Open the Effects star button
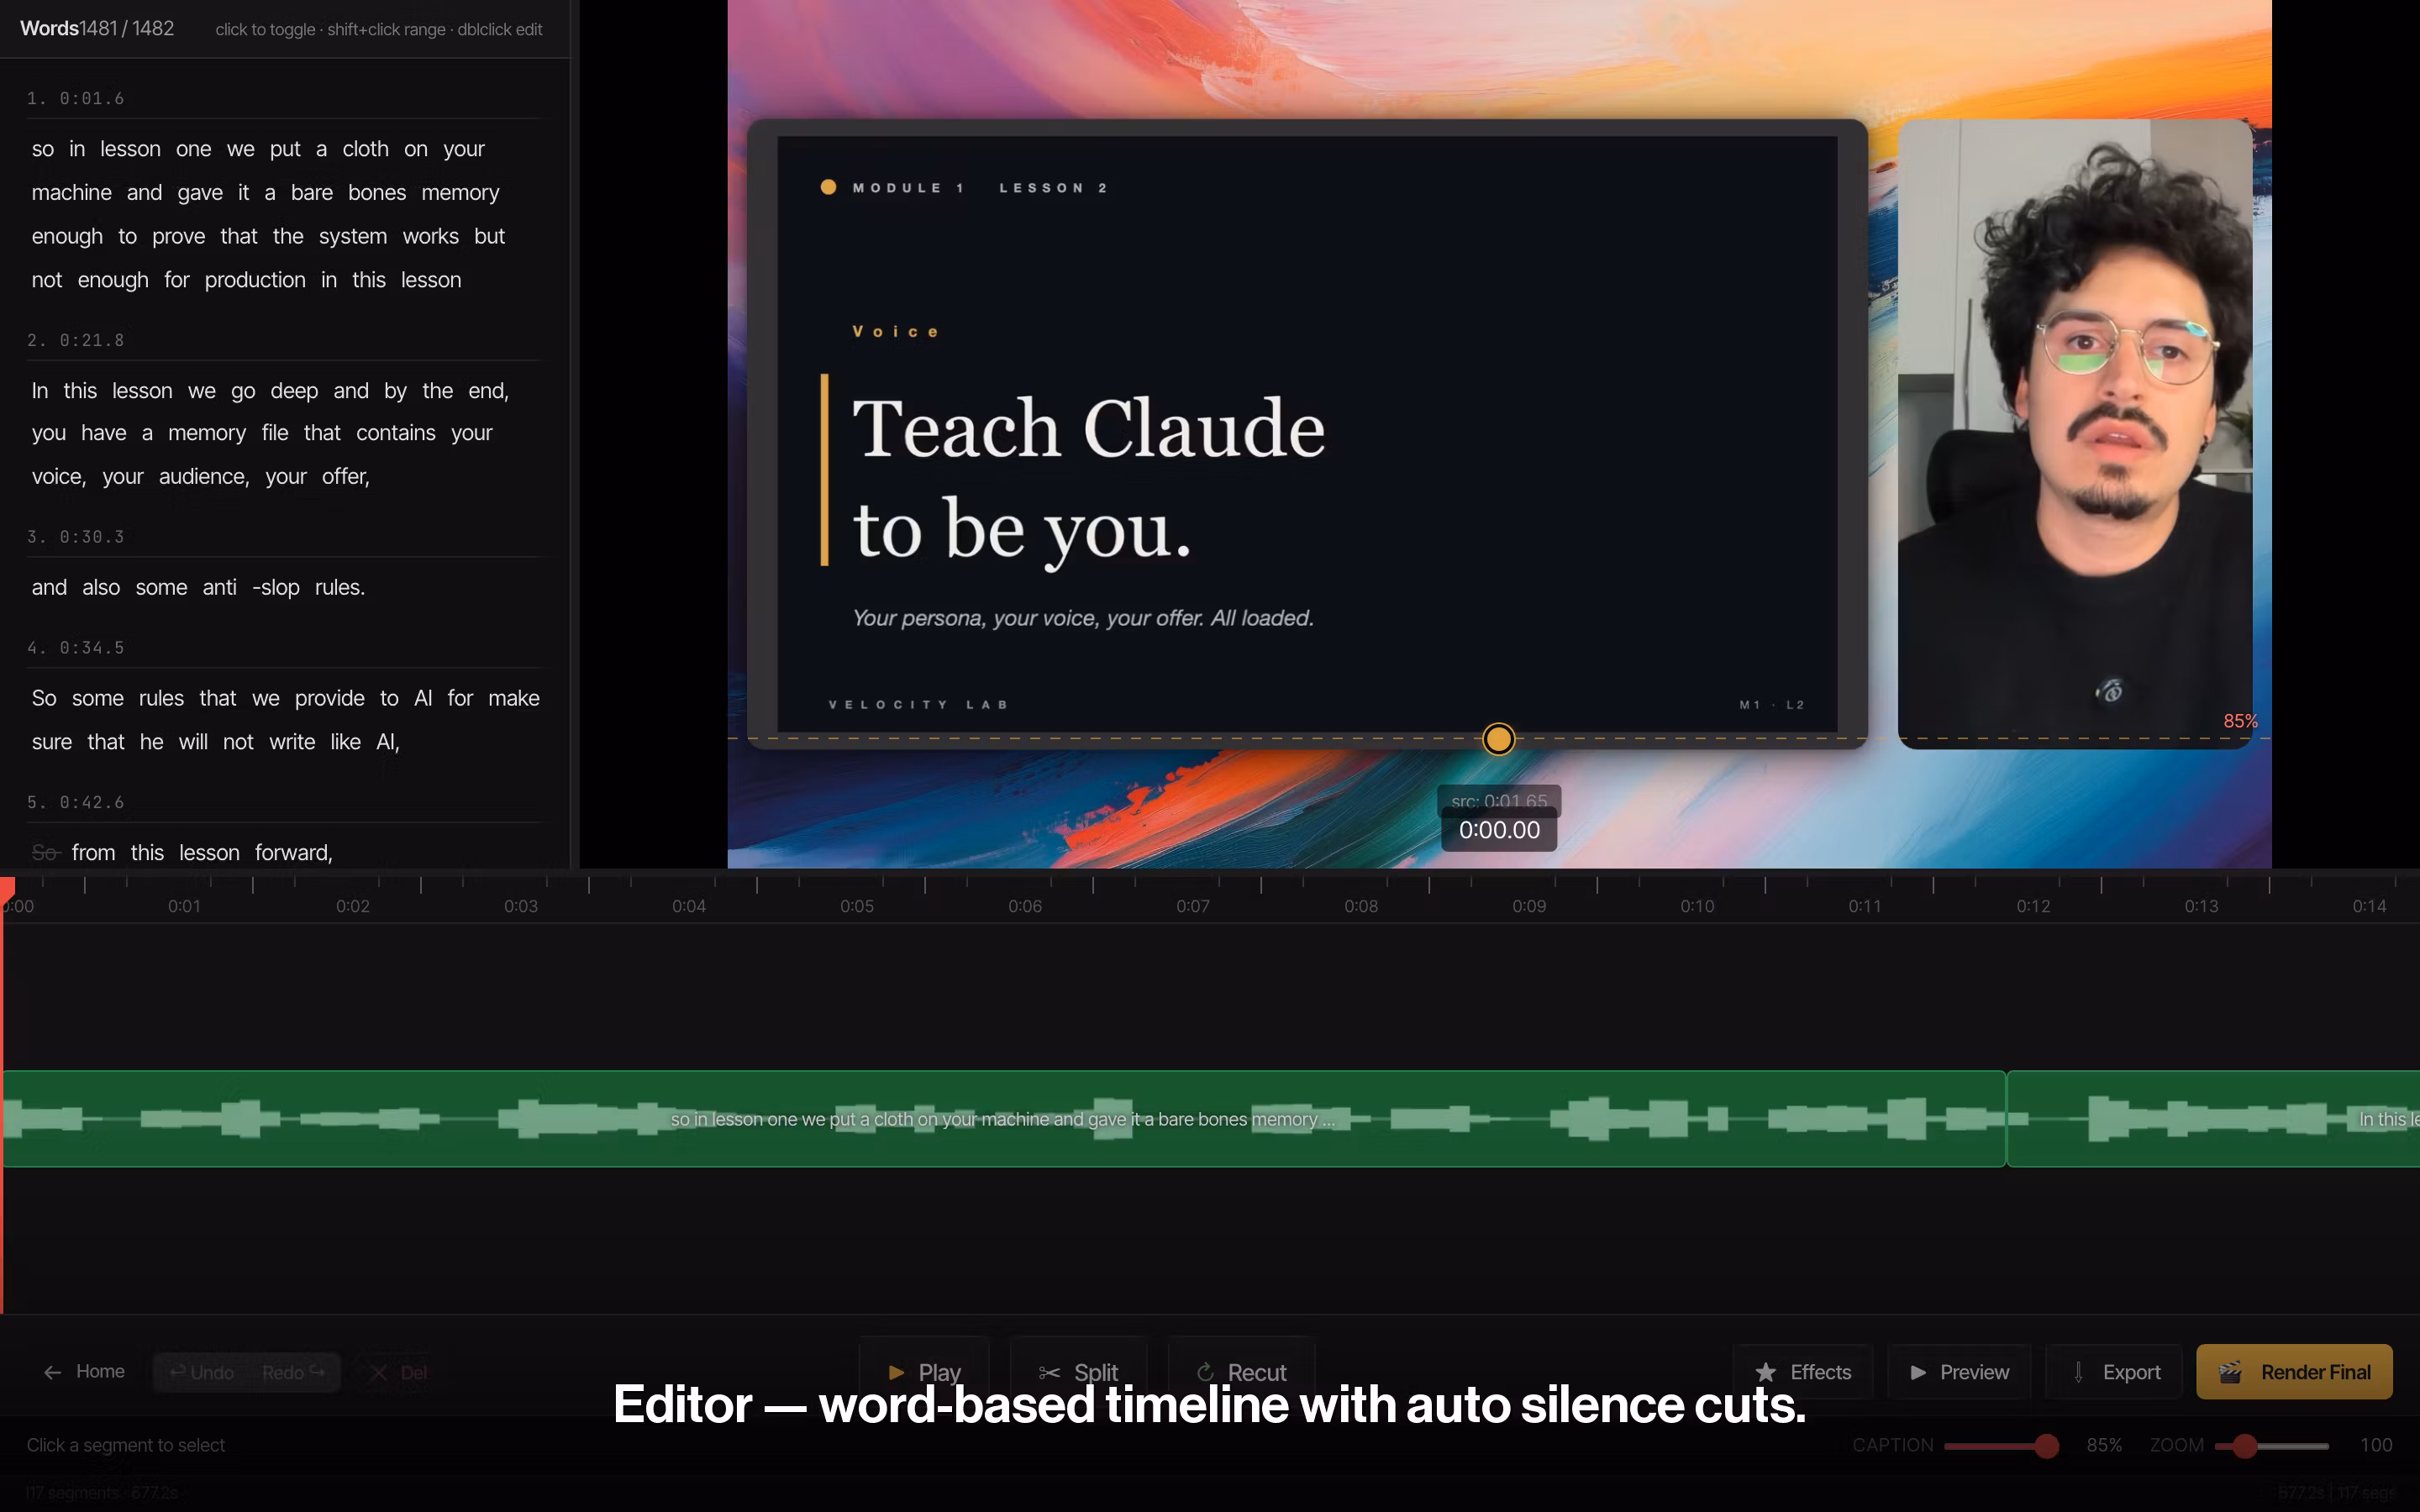 click(1803, 1372)
